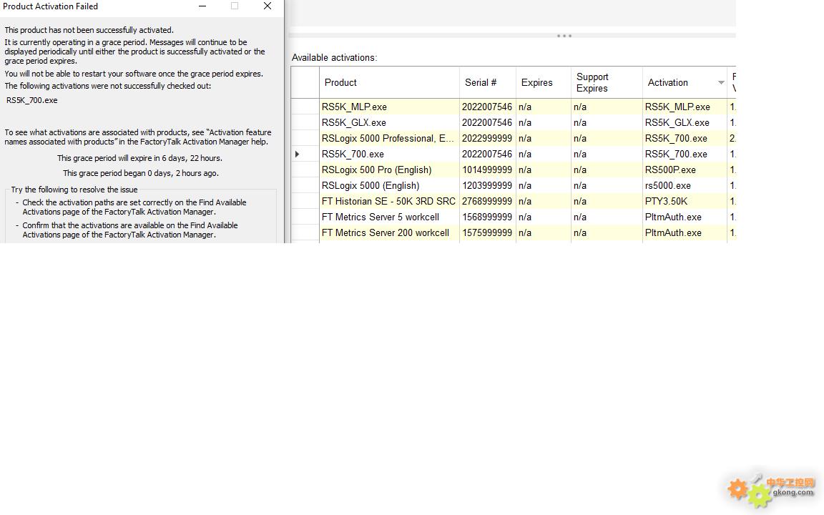The width and height of the screenshot is (824, 515).
Task: Select the RSLogix 5000 Professional product row
Action: [x=388, y=138]
